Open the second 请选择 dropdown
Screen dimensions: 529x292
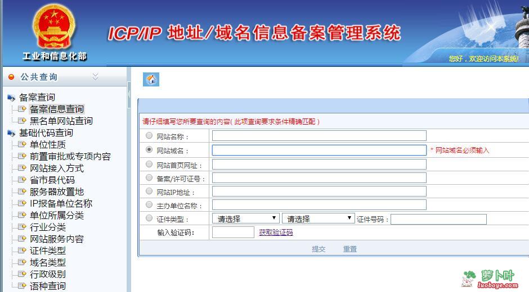(x=318, y=218)
